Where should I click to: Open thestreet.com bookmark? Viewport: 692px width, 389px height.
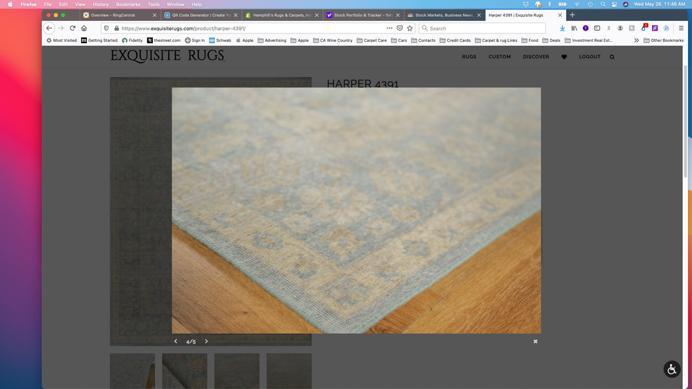(164, 40)
